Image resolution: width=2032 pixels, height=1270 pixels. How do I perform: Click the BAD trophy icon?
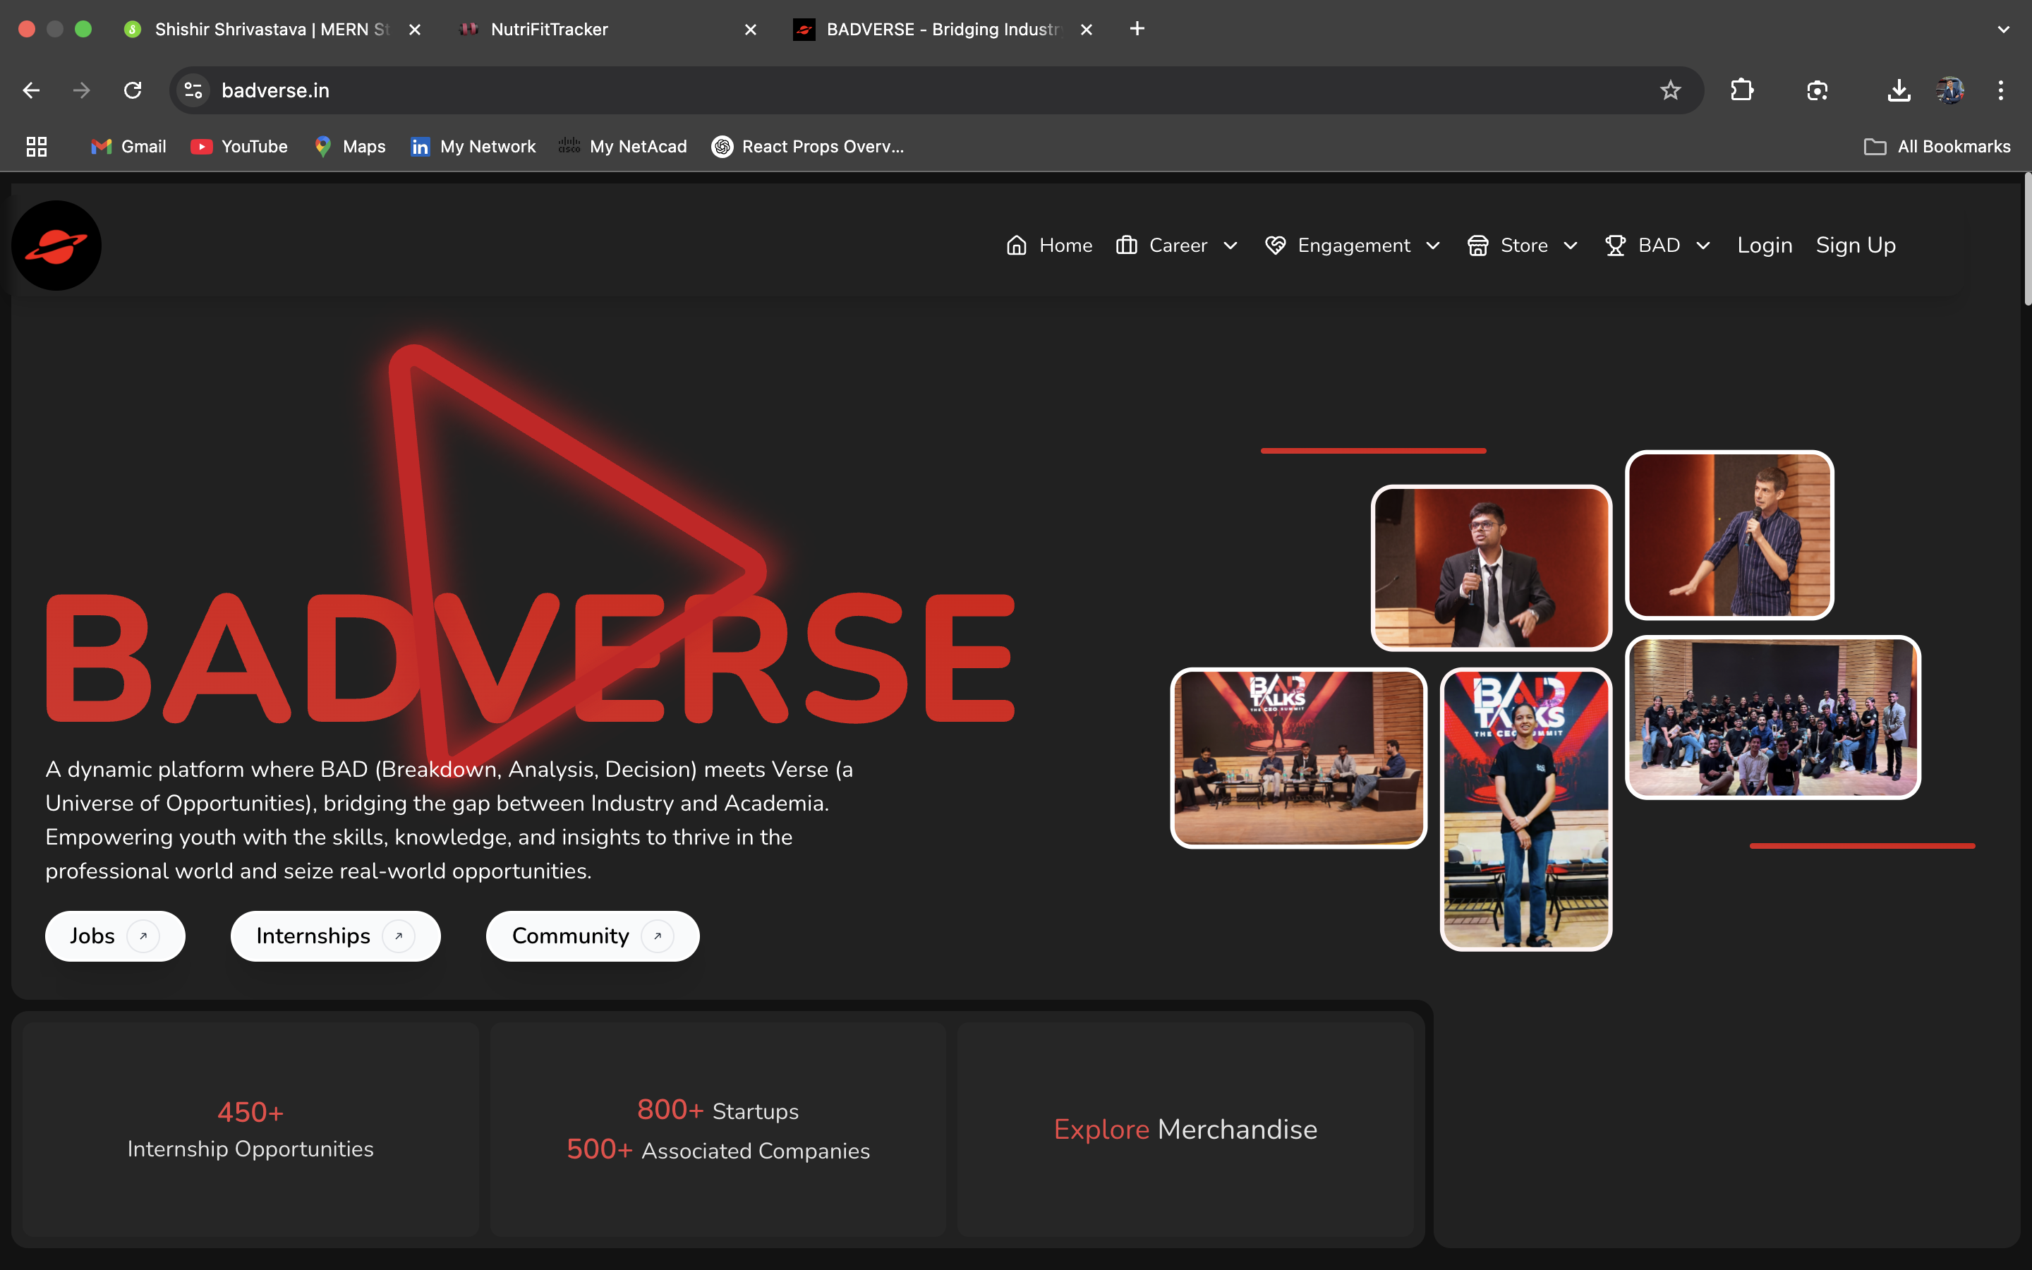(x=1616, y=246)
